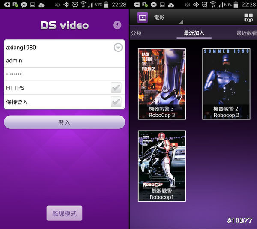The image size is (257, 229).
Task: Tap the Messenger icon in right status bar
Action: point(154,5)
